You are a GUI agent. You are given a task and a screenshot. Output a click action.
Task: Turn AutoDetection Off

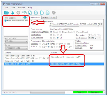[x=58, y=38]
